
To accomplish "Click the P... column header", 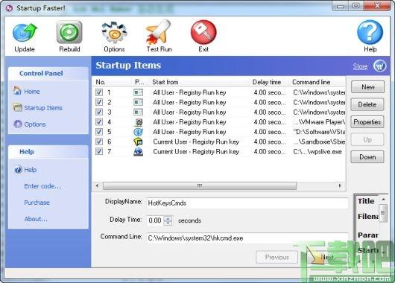I will pyautogui.click(x=139, y=82).
